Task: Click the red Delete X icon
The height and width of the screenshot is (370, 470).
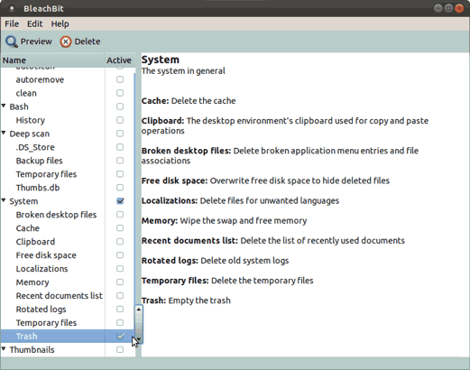Action: point(66,42)
